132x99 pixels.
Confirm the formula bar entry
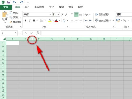pos(32,33)
